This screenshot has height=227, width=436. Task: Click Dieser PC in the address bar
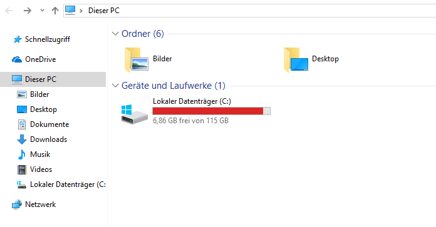pyautogui.click(x=104, y=11)
